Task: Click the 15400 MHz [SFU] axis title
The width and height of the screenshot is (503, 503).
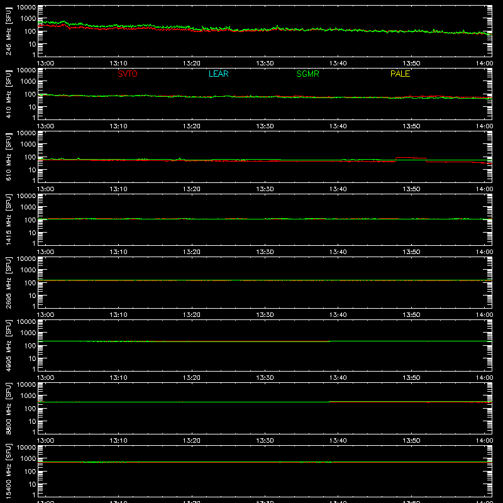Action: (8, 471)
